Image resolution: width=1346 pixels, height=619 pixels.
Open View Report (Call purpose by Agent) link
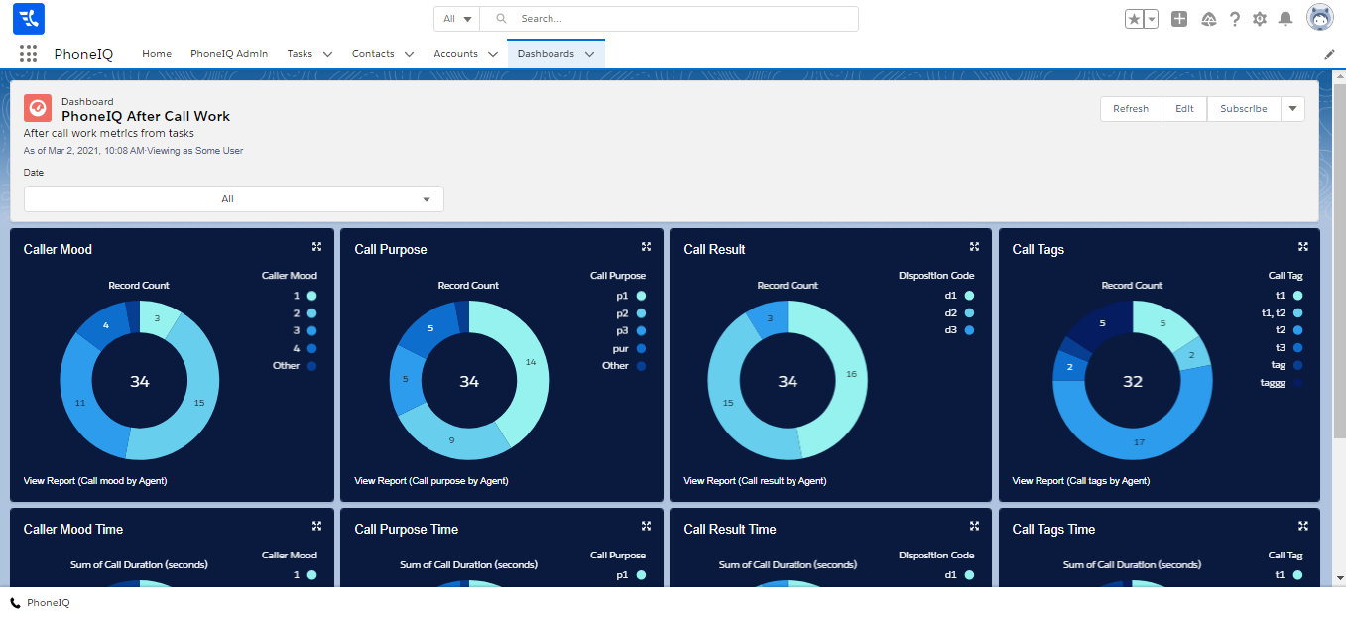click(431, 481)
